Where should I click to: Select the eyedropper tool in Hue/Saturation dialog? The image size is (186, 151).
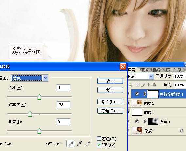coord(71,143)
